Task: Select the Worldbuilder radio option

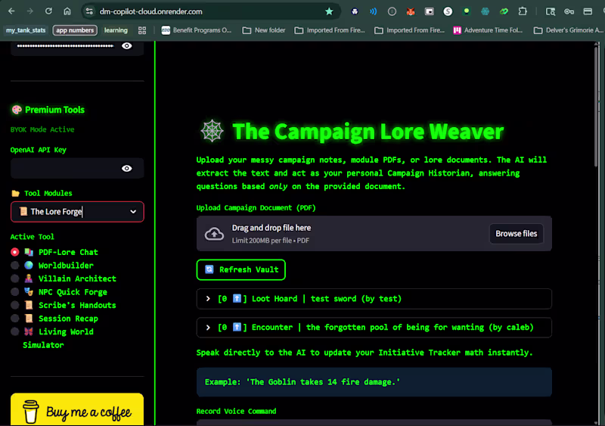Action: pyautogui.click(x=14, y=266)
